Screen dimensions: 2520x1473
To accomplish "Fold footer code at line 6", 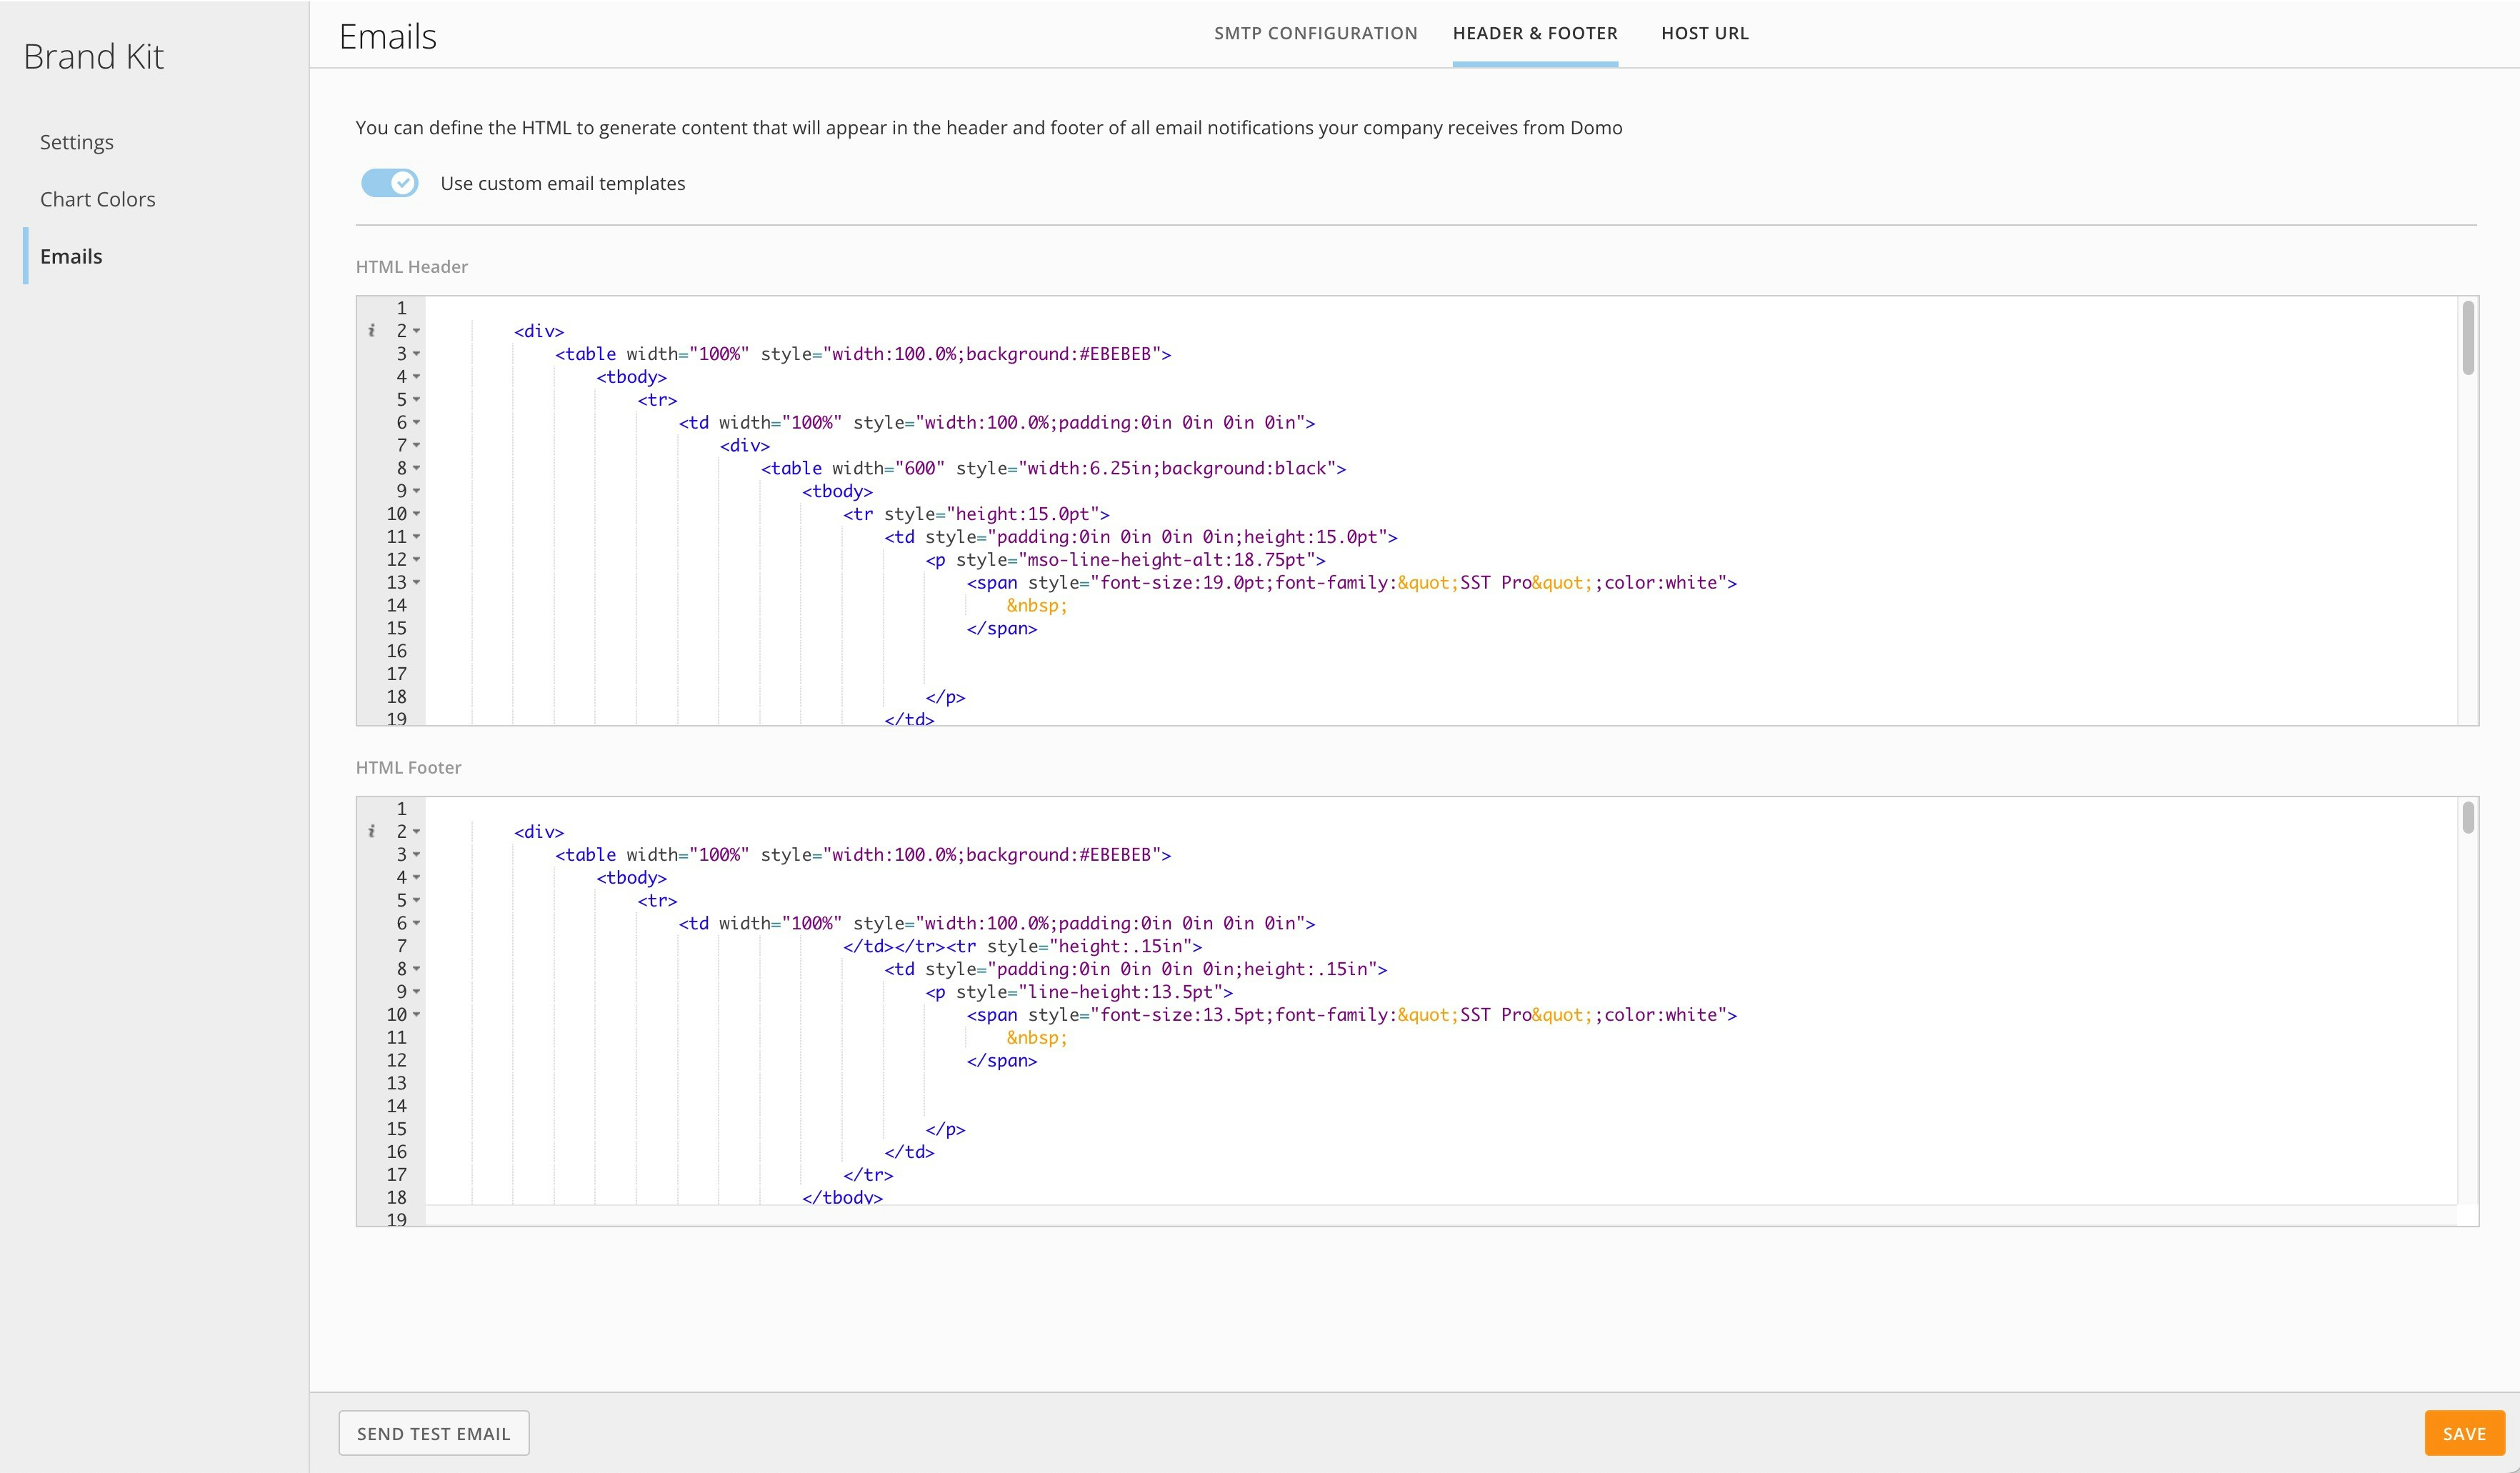I will coord(417,923).
